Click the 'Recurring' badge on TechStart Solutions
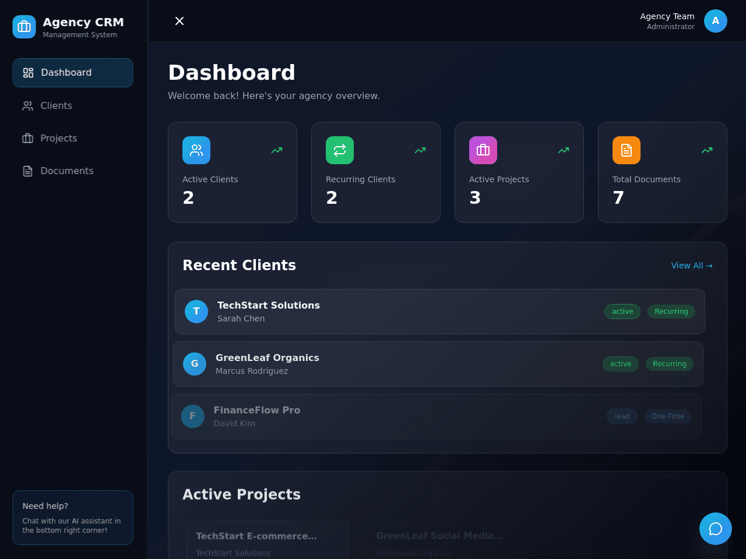746x559 pixels. pos(671,312)
